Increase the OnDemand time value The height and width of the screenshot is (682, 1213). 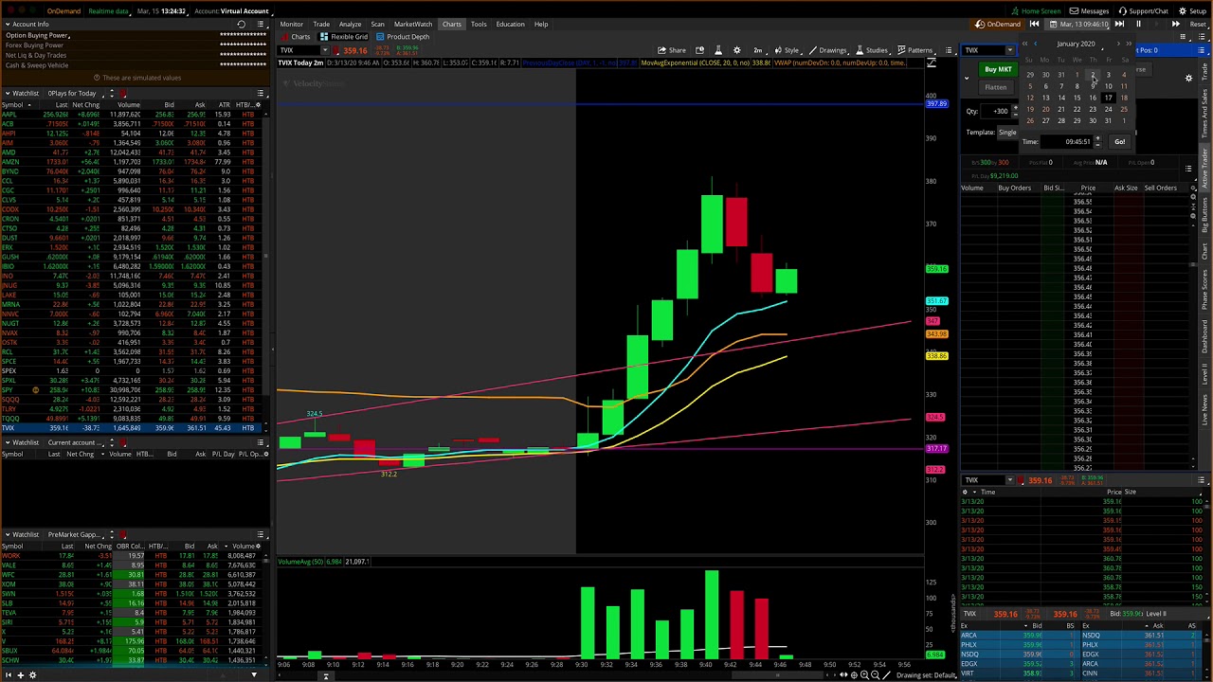(x=1097, y=138)
